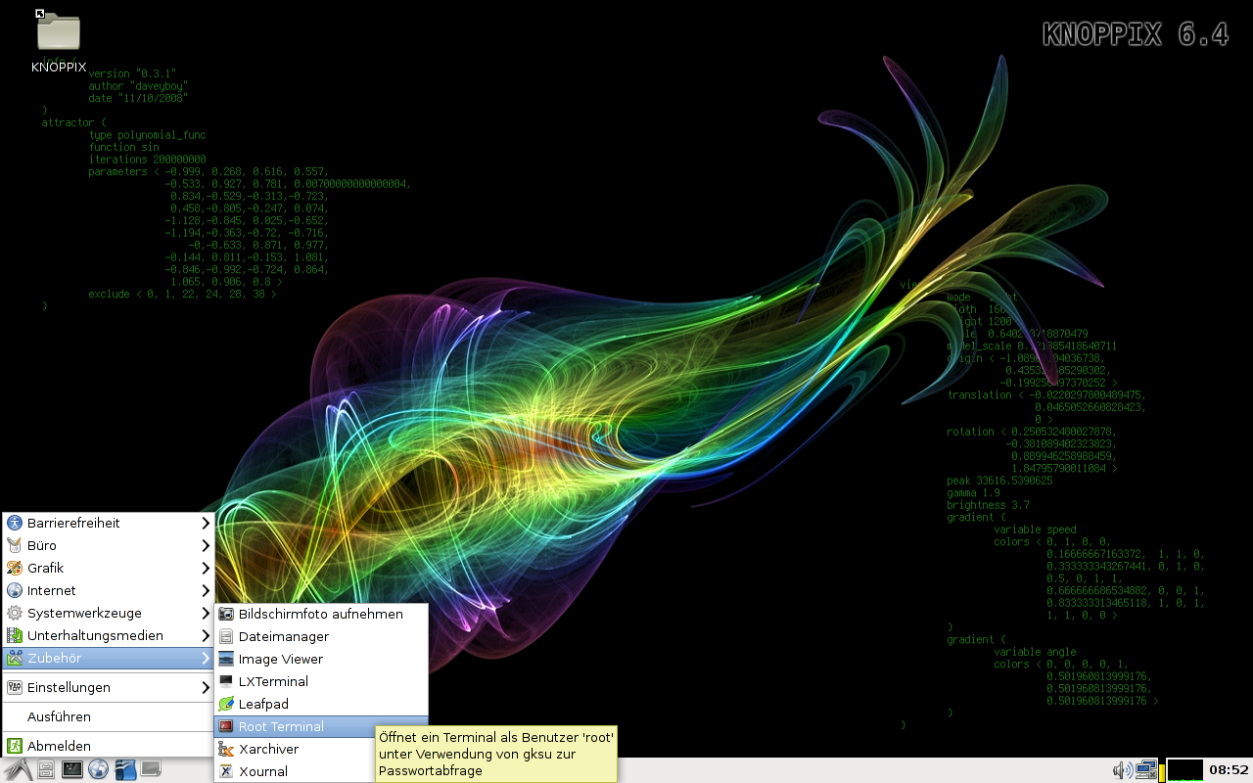The height and width of the screenshot is (783, 1253).
Task: Click the clock showing 08:52
Action: tap(1229, 770)
